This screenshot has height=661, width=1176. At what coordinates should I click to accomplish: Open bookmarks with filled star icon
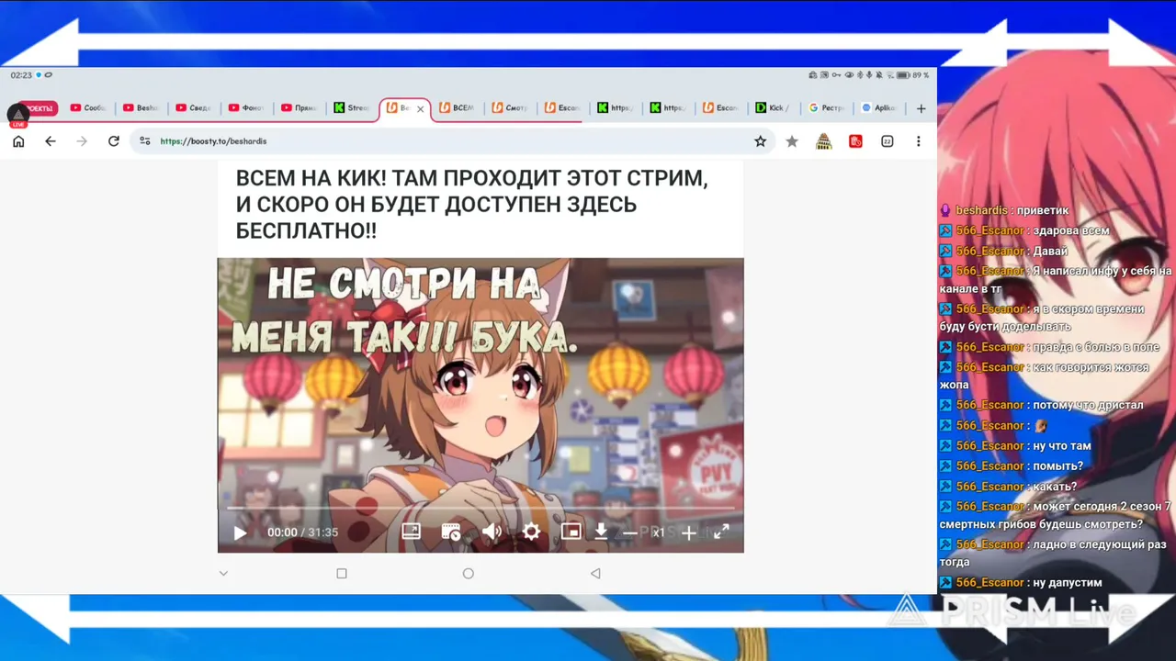pyautogui.click(x=792, y=141)
